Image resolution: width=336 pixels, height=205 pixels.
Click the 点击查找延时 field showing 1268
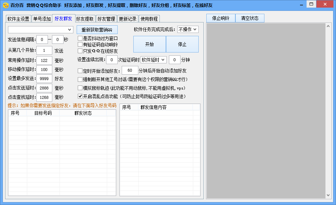coord(44,97)
